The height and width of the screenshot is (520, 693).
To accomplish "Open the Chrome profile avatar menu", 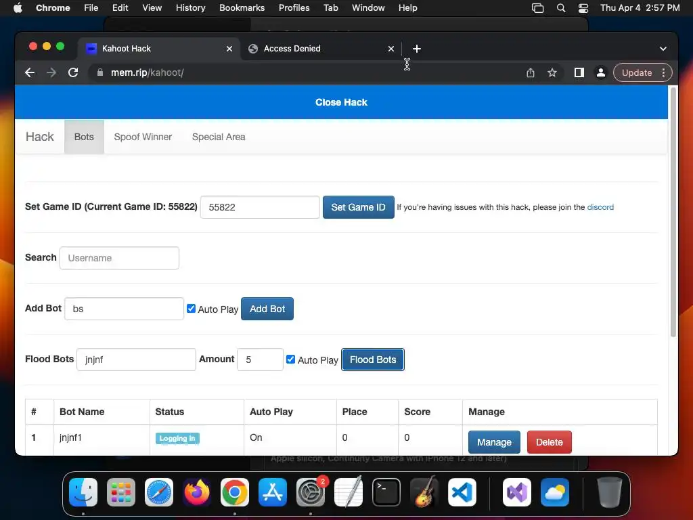I will (601, 72).
